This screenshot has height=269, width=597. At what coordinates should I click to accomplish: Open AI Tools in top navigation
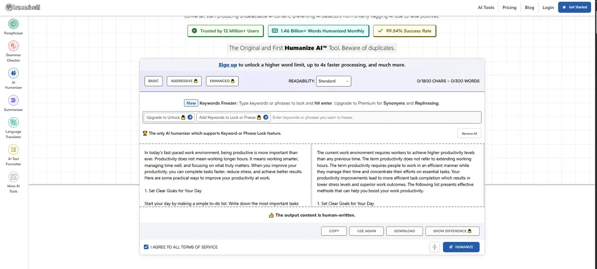point(486,7)
